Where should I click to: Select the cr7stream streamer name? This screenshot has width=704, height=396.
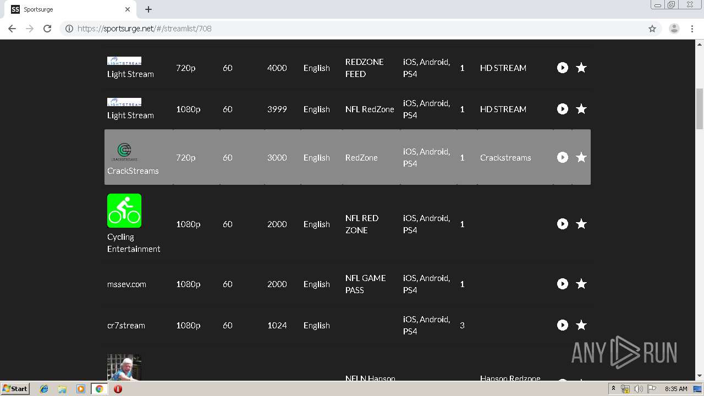(126, 326)
